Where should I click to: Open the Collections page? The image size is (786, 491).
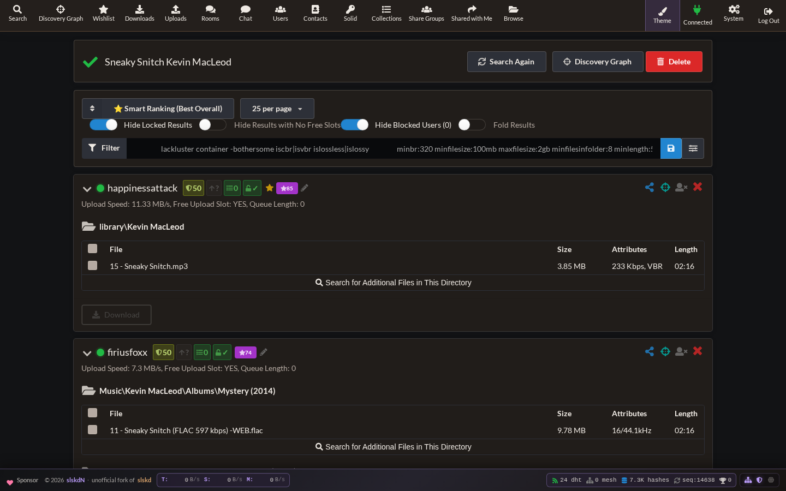coord(386,13)
